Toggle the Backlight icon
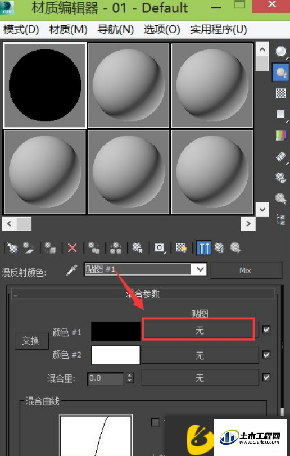290x456 pixels. 280,73
